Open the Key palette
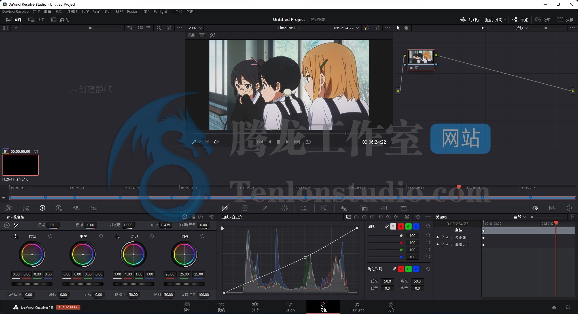Image resolution: width=578 pixels, height=314 pixels. pyautogui.click(x=364, y=208)
